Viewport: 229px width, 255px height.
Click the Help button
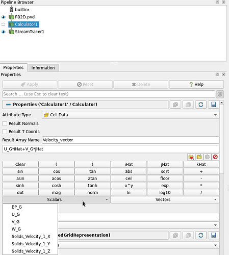click(196, 85)
